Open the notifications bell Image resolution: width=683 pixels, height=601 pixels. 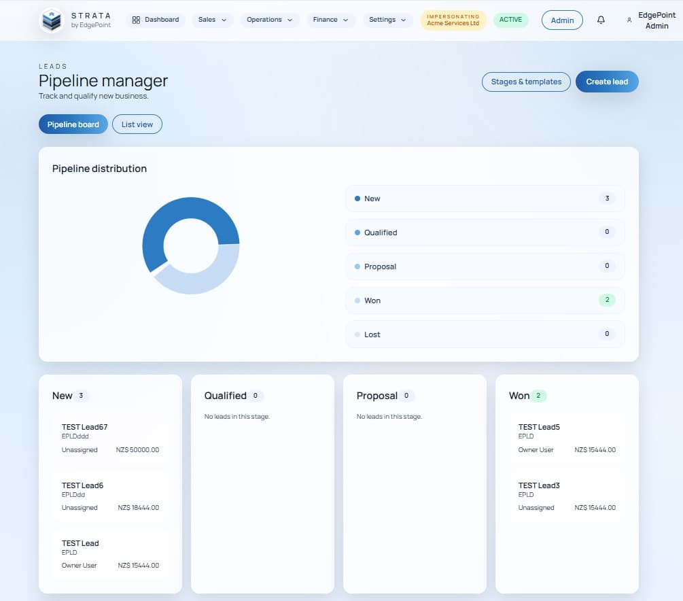(601, 20)
